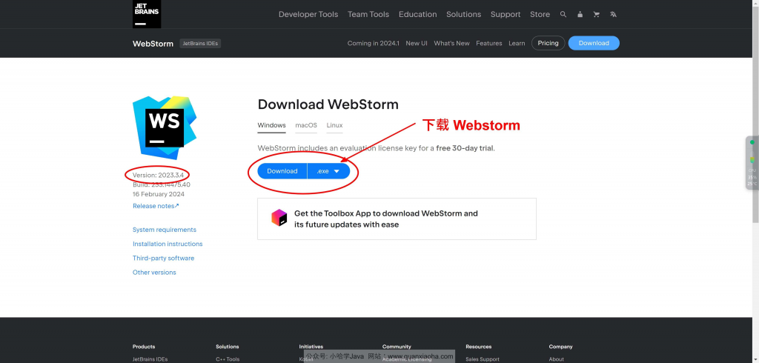Click the Pricing button

tap(548, 43)
